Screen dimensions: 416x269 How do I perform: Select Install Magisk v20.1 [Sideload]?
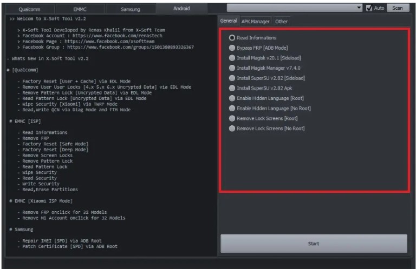pyautogui.click(x=232, y=58)
